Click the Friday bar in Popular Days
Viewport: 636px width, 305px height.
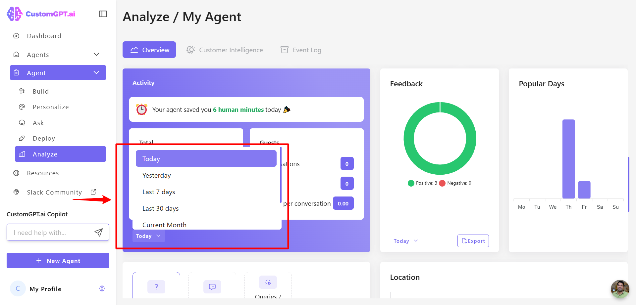(584, 190)
